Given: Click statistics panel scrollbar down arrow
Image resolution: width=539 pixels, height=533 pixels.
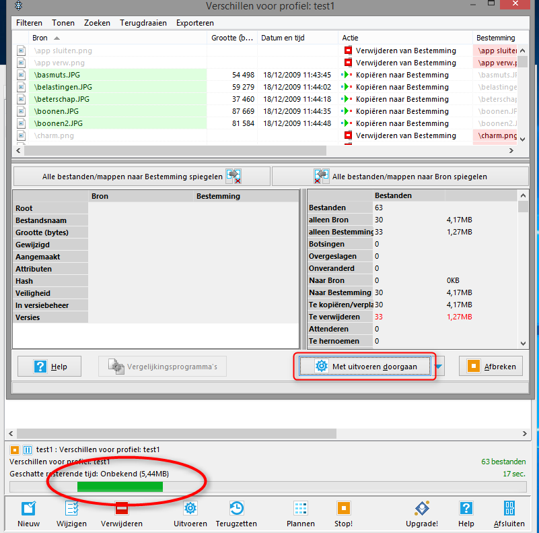Looking at the screenshot, I should pyautogui.click(x=524, y=343).
